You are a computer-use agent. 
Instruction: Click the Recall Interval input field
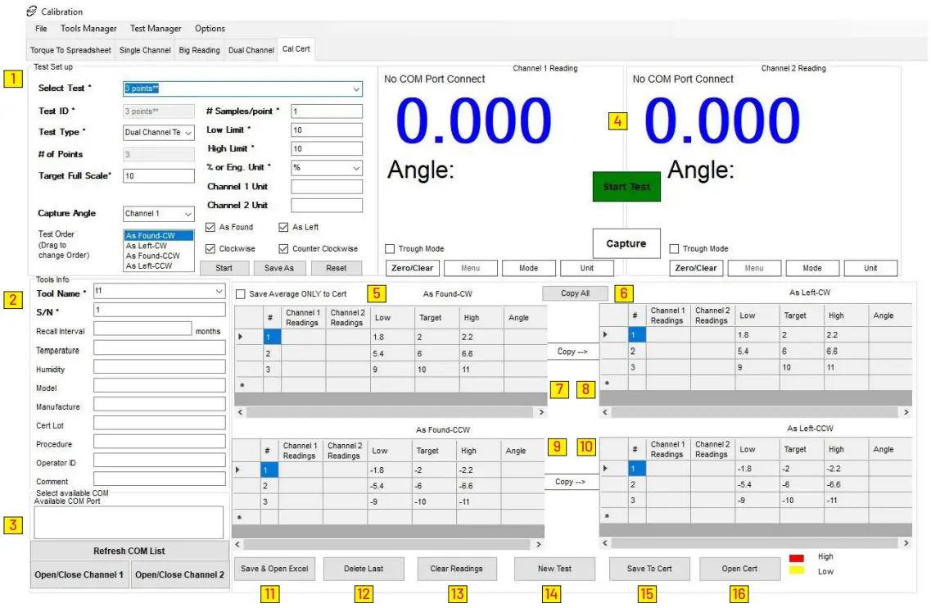tap(142, 329)
